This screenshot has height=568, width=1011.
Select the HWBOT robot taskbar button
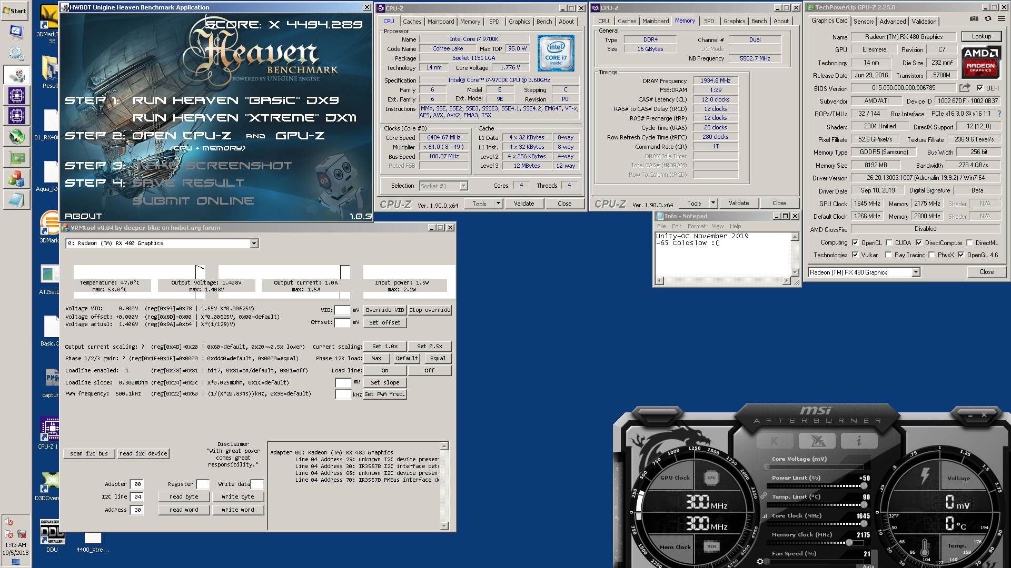click(x=16, y=75)
